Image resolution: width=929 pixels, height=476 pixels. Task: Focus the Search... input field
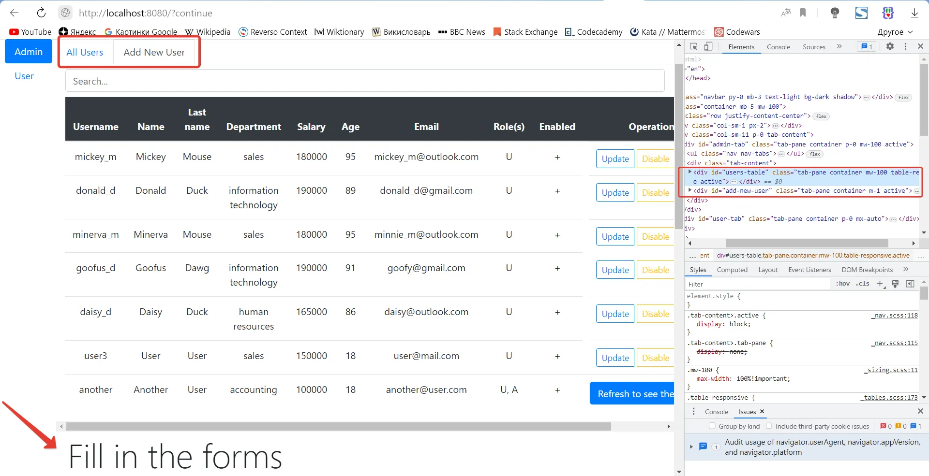point(365,81)
